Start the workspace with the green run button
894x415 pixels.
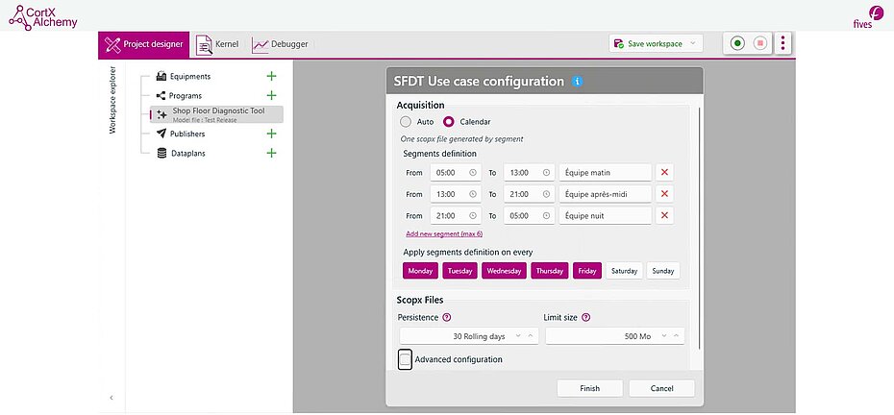[737, 43]
